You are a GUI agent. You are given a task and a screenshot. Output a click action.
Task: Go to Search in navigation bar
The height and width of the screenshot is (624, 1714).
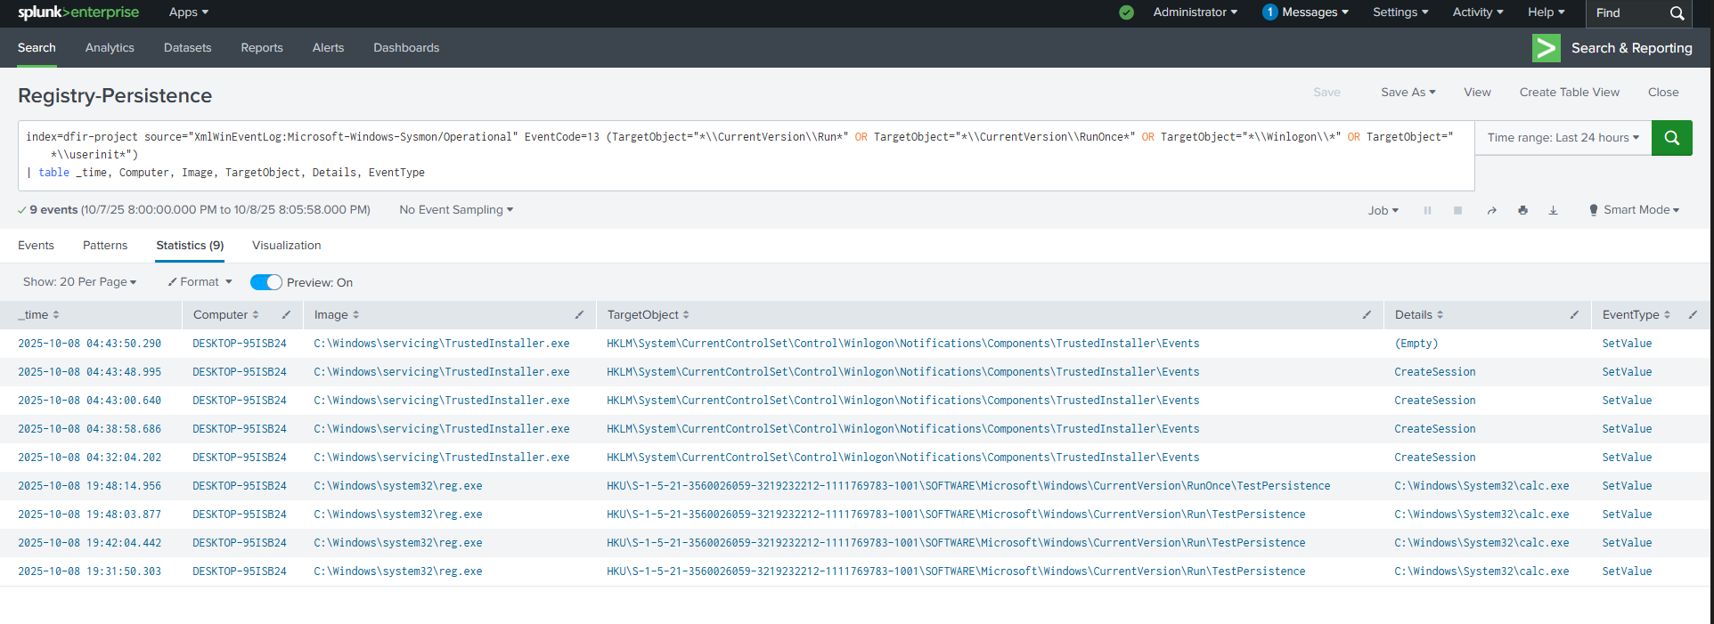pos(37,48)
